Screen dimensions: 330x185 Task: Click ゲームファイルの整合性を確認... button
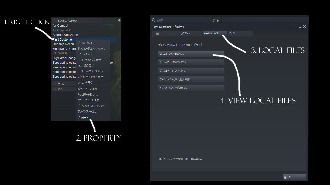click(x=191, y=79)
